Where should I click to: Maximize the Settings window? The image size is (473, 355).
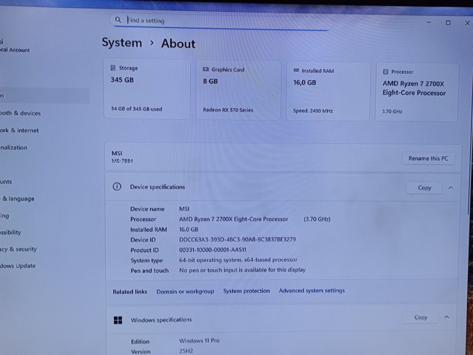coord(448,23)
